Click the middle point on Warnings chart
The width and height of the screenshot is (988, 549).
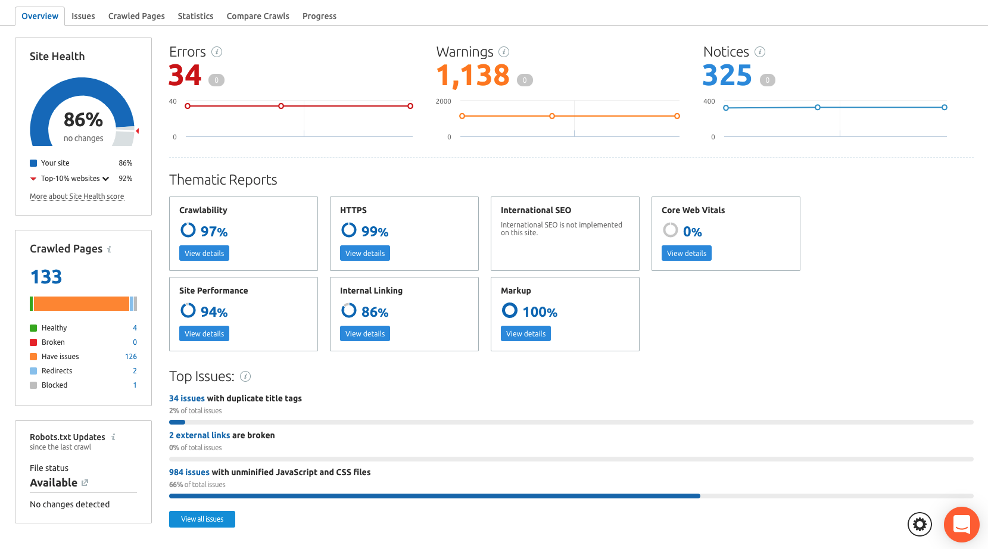point(552,116)
